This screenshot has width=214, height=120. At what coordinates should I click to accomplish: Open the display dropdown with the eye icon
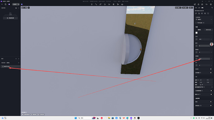[x=185, y=8]
